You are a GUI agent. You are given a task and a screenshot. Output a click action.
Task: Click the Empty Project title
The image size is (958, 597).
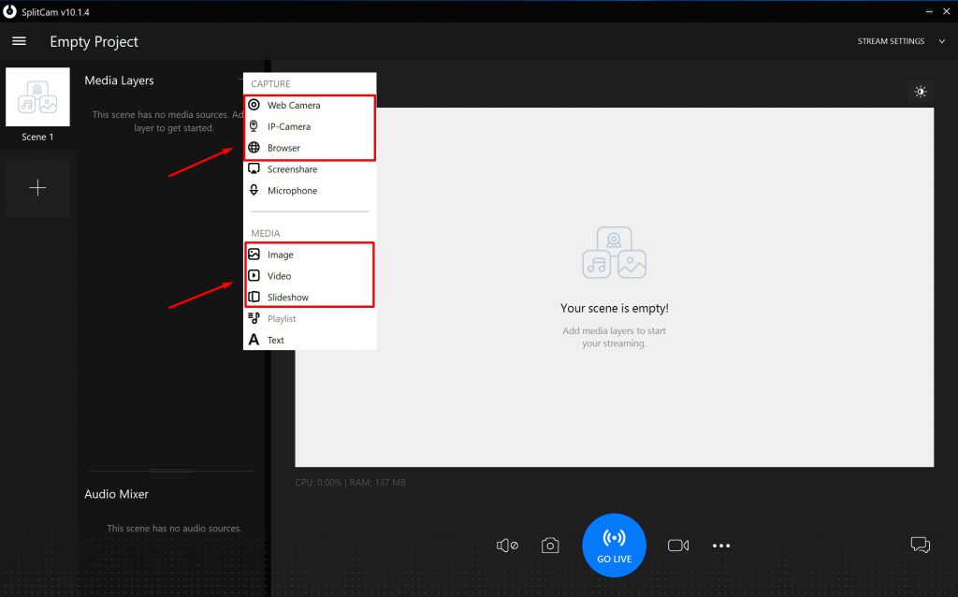[94, 41]
